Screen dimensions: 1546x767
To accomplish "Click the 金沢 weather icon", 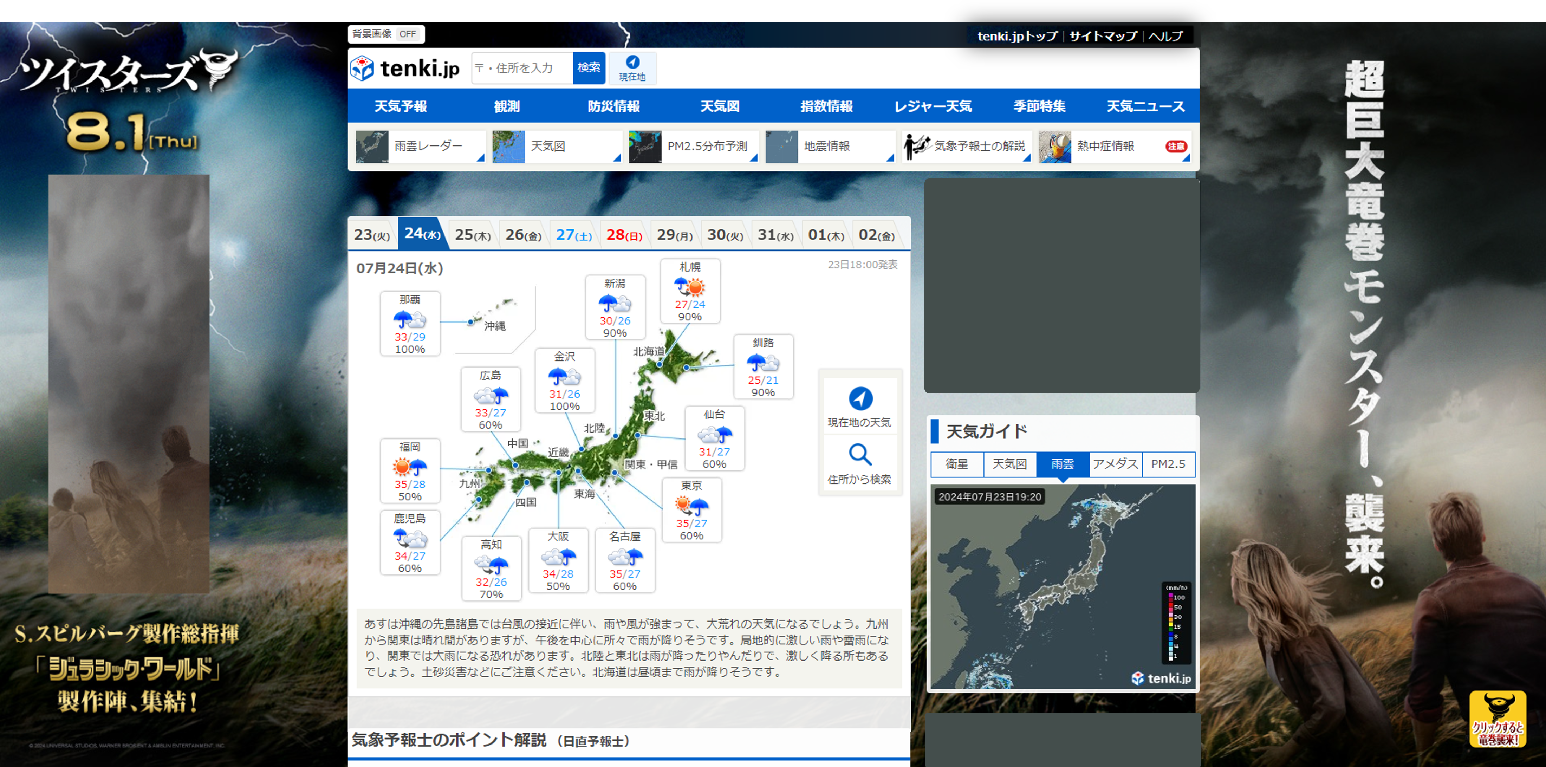I will pos(564,376).
